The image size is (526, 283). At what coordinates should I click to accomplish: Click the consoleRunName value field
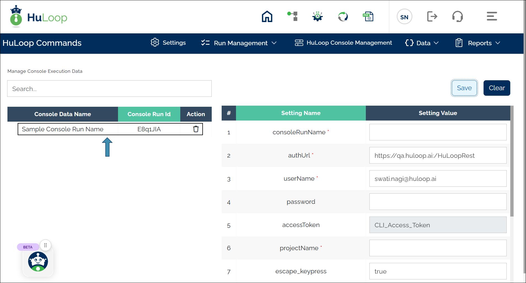[x=438, y=132]
